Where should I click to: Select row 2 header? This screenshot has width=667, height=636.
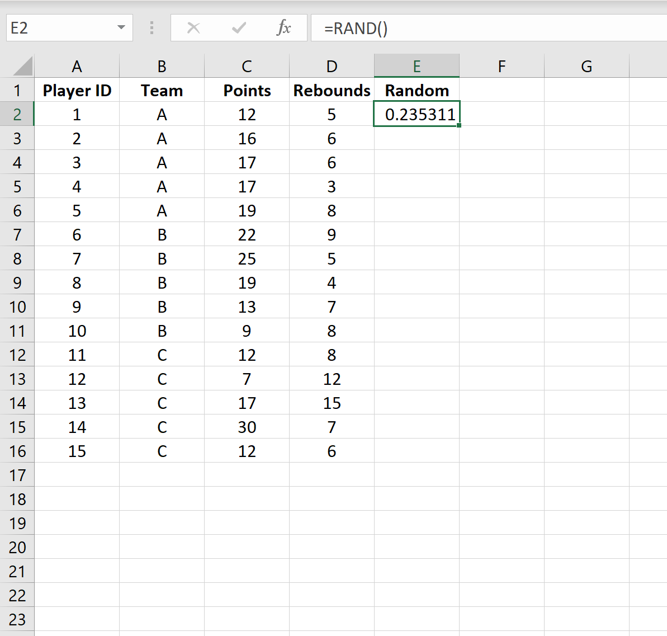17,114
